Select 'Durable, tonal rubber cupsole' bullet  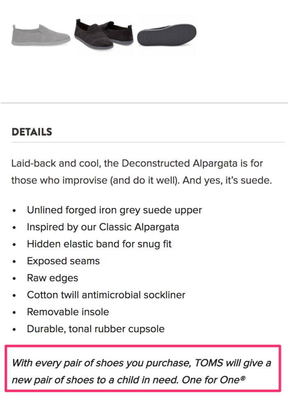click(x=95, y=329)
